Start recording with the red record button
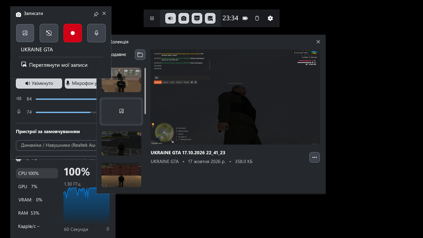This screenshot has height=238, width=423. point(73,33)
